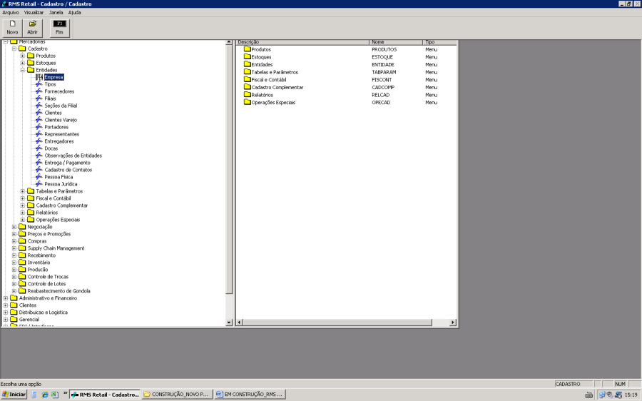The image size is (642, 401).
Task: Click the F3 Fim toolbar button
Action: [x=60, y=28]
